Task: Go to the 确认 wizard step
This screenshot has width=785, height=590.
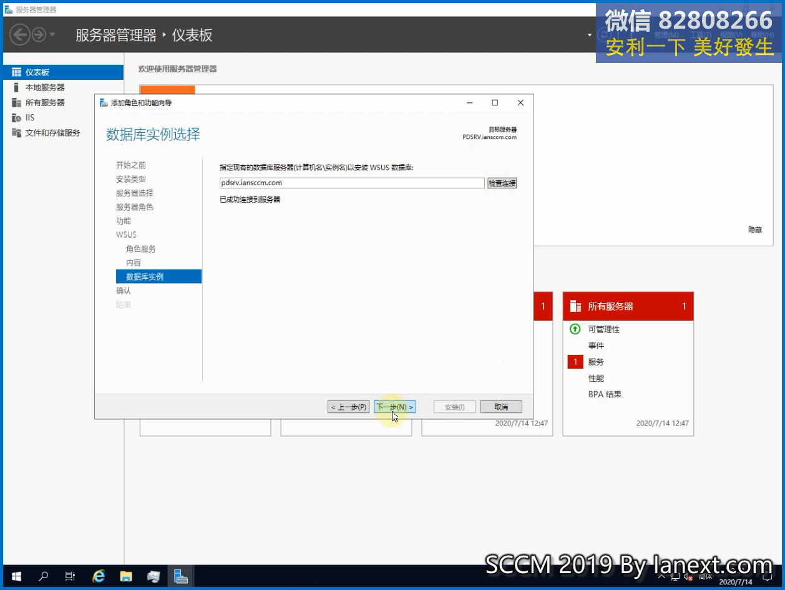Action: coord(124,291)
